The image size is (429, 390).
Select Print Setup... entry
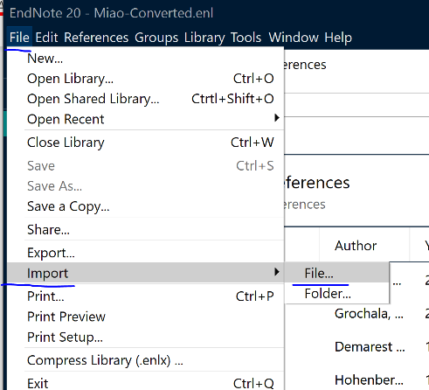tap(146, 337)
